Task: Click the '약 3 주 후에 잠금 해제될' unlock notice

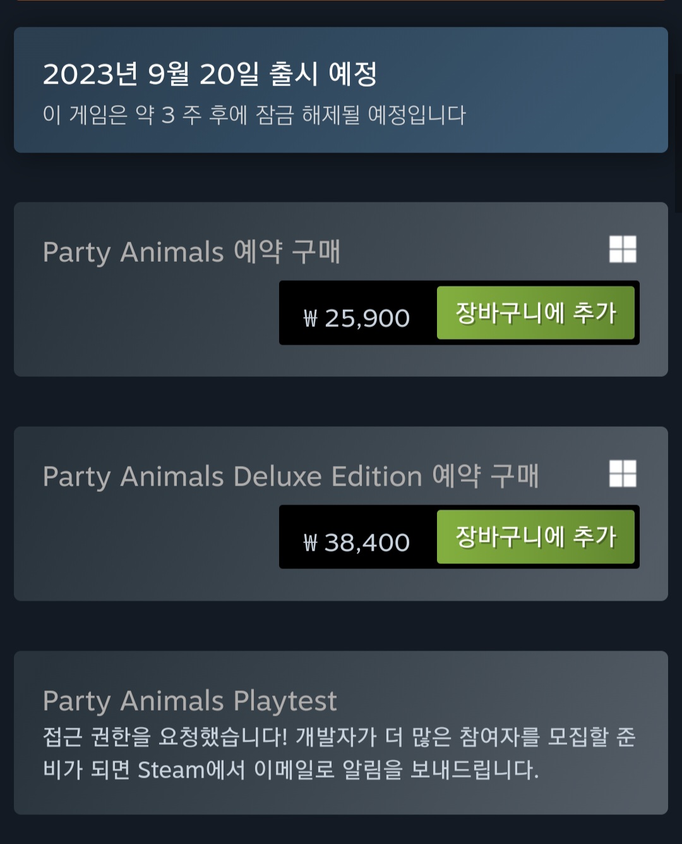Action: tap(254, 115)
